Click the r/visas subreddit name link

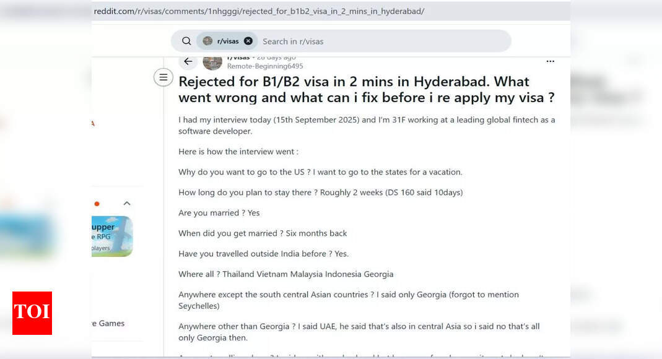point(238,58)
